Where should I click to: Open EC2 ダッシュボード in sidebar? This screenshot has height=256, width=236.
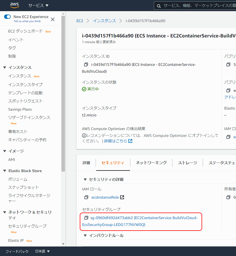click(25, 31)
